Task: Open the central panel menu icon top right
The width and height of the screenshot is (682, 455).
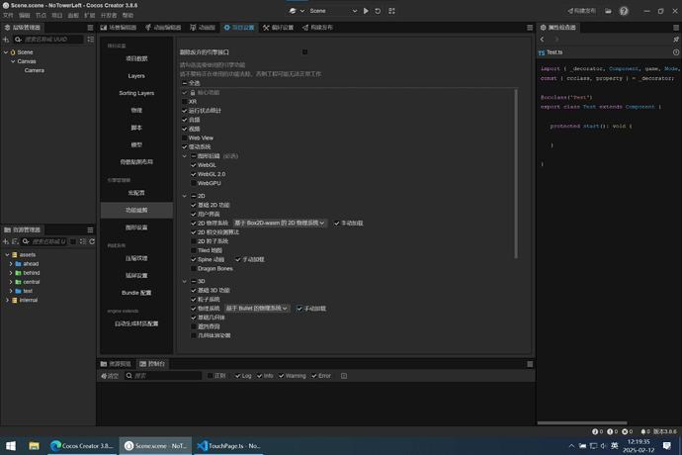Action: pos(530,28)
